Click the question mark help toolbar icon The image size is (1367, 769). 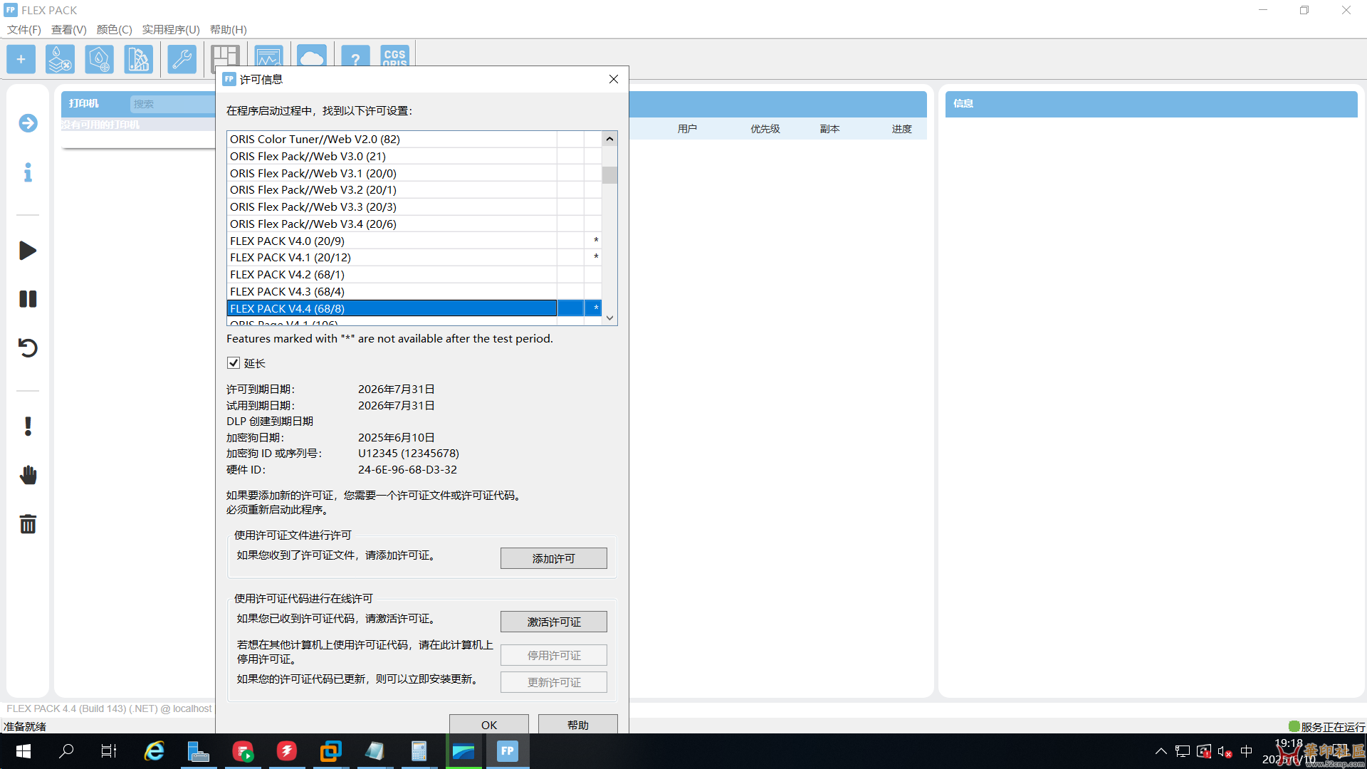click(355, 56)
